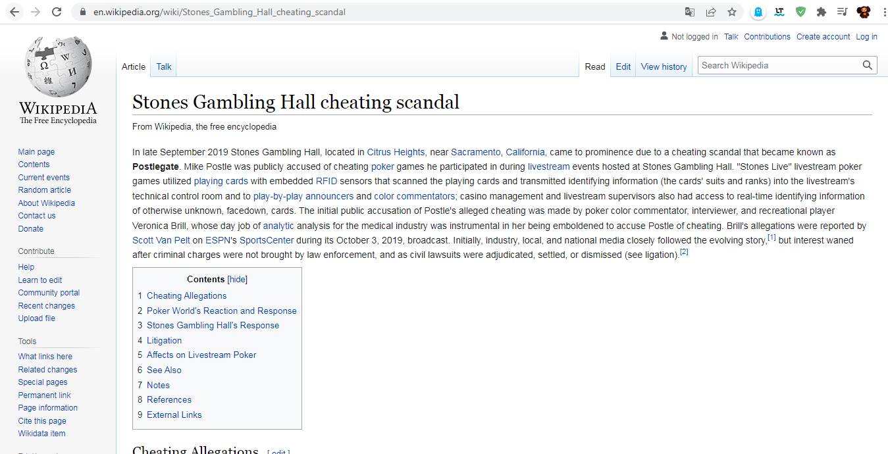Open the Help link

click(26, 267)
